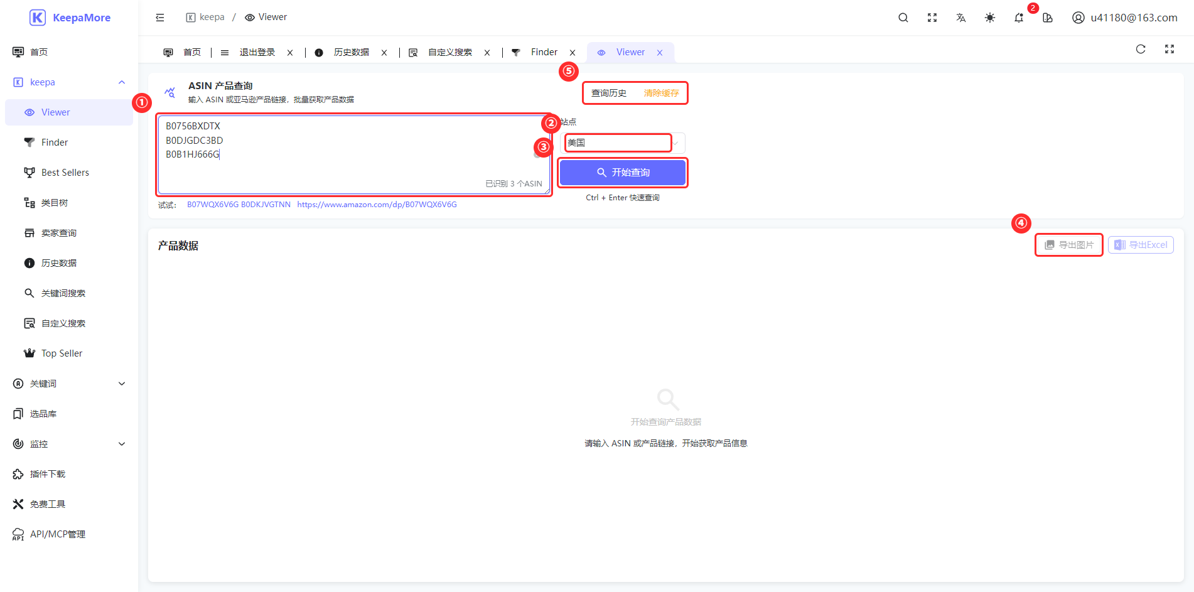Viewport: 1194px width, 592px height.
Task: Open the notifications bell
Action: [x=1018, y=18]
